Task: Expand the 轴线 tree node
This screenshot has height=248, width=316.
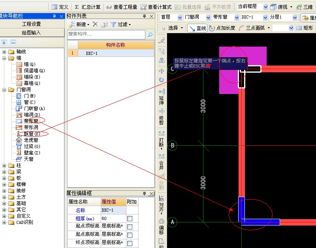Action: pyautogui.click(x=4, y=52)
